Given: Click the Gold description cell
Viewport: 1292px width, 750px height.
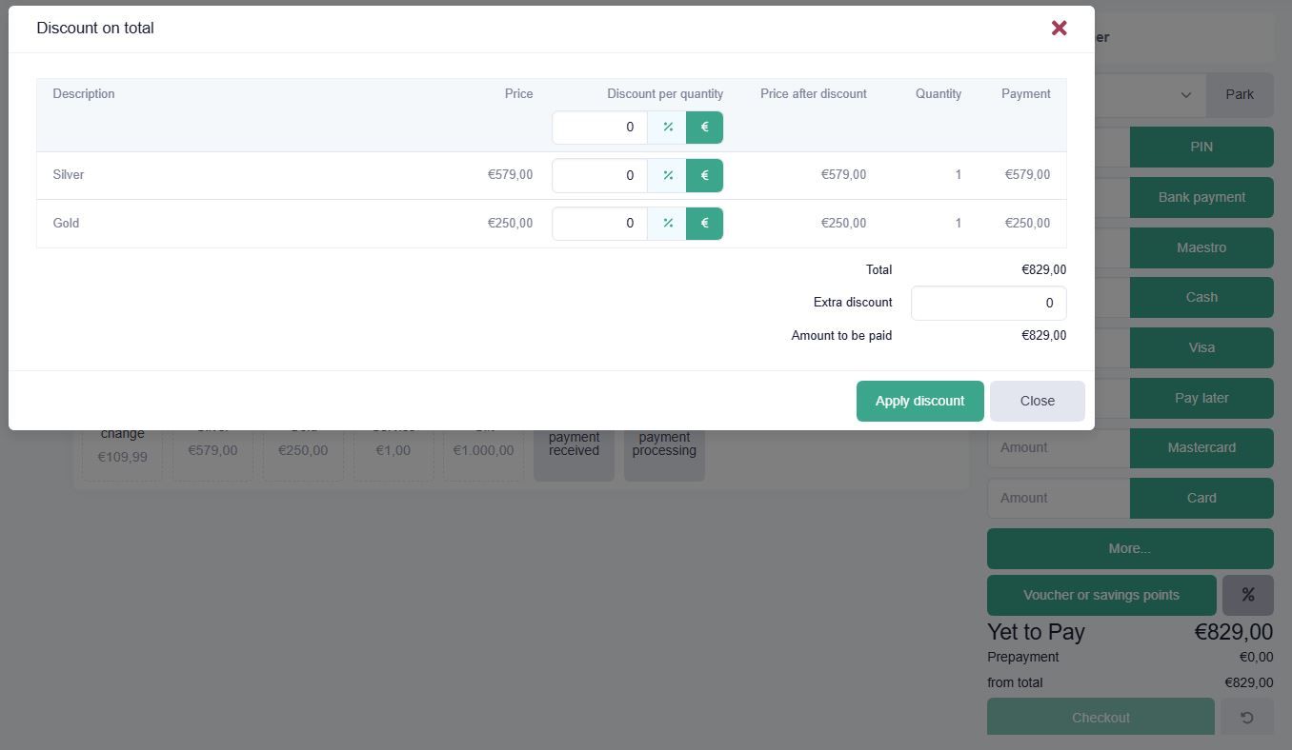Looking at the screenshot, I should pyautogui.click(x=66, y=224).
